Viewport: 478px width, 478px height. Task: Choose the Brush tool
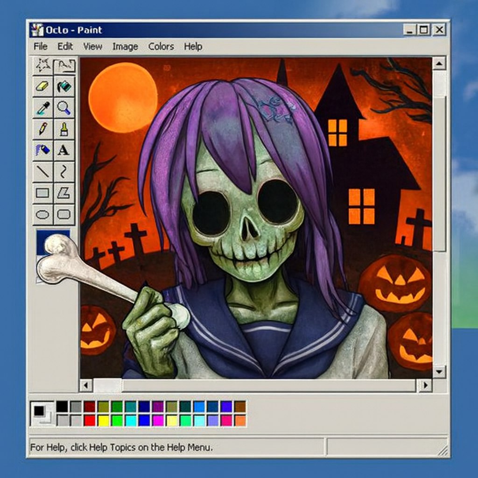tap(64, 129)
